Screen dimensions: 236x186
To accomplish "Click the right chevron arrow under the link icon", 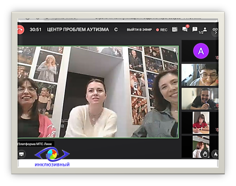I will tap(216, 33).
